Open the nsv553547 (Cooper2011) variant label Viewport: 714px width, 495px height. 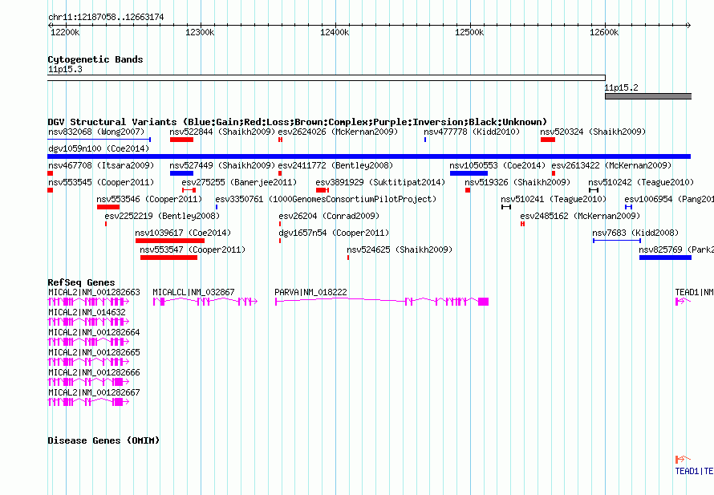coord(193,250)
